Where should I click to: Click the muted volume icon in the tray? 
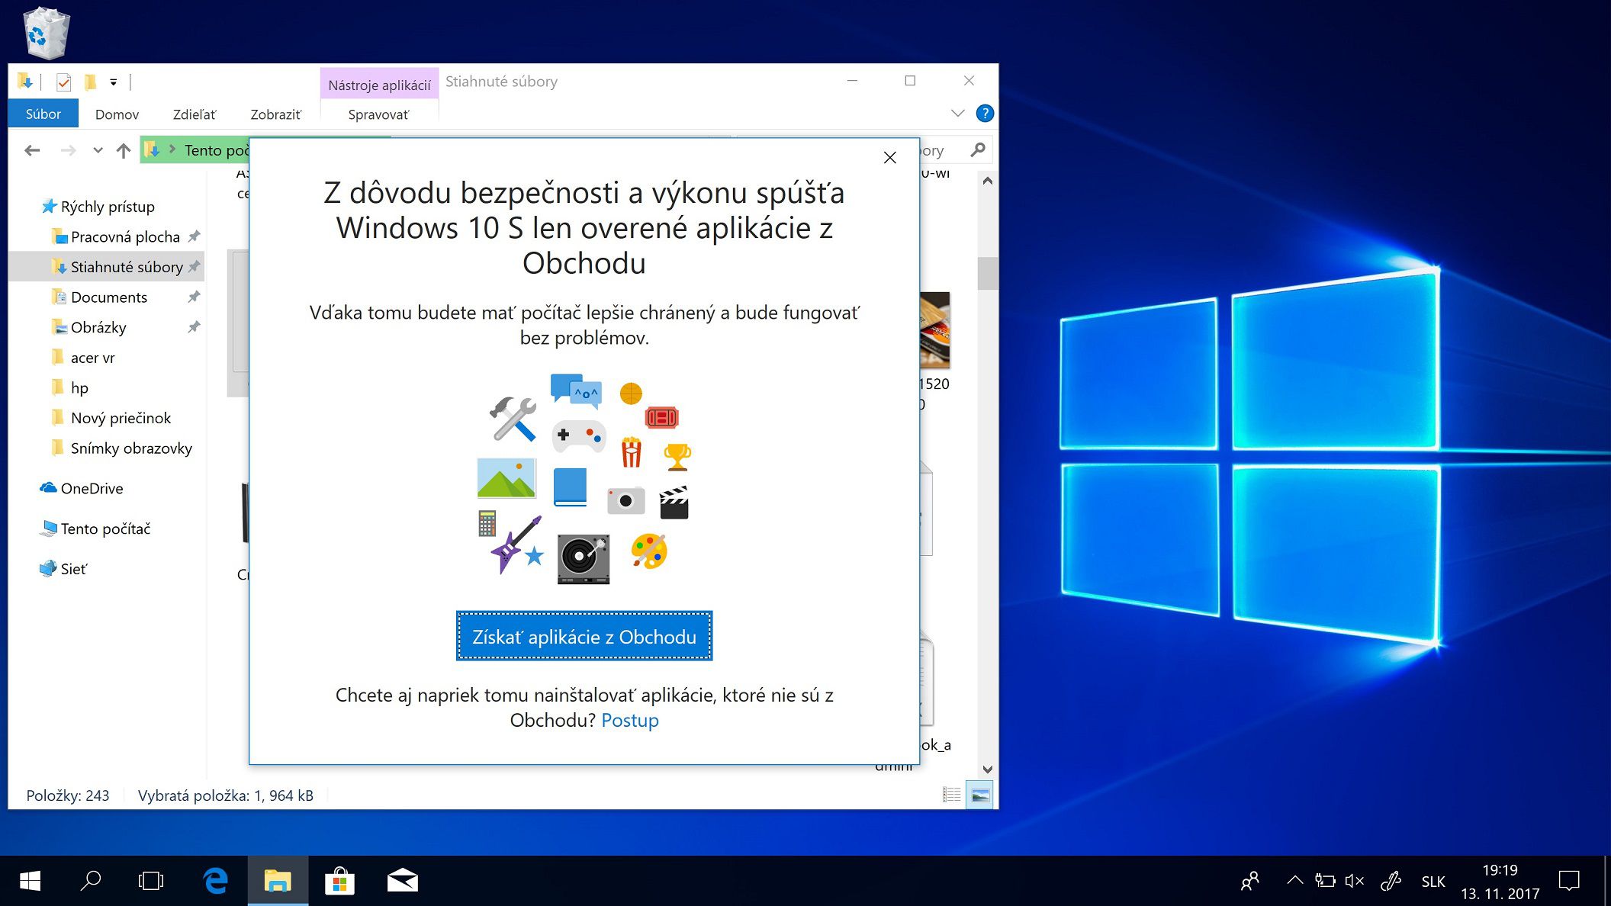point(1355,881)
